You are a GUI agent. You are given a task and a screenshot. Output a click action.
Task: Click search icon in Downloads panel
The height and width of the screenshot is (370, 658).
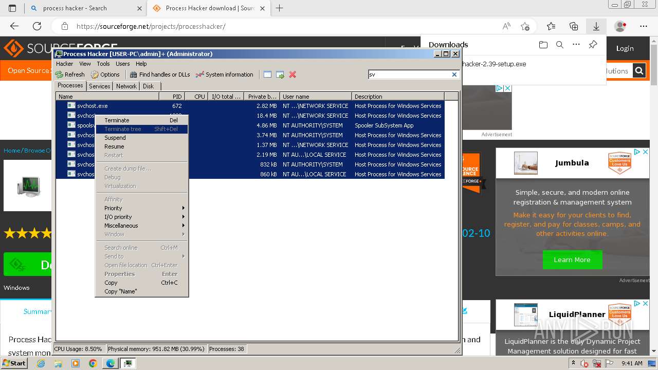pos(560,45)
